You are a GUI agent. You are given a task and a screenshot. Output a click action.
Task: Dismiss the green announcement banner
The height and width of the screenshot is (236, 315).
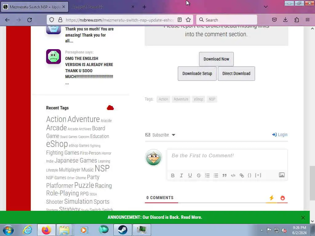click(x=303, y=218)
